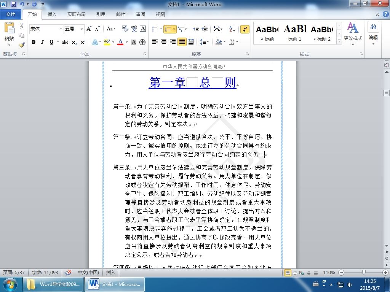
Task: Apply the 标题 2 style
Action: tap(322, 33)
